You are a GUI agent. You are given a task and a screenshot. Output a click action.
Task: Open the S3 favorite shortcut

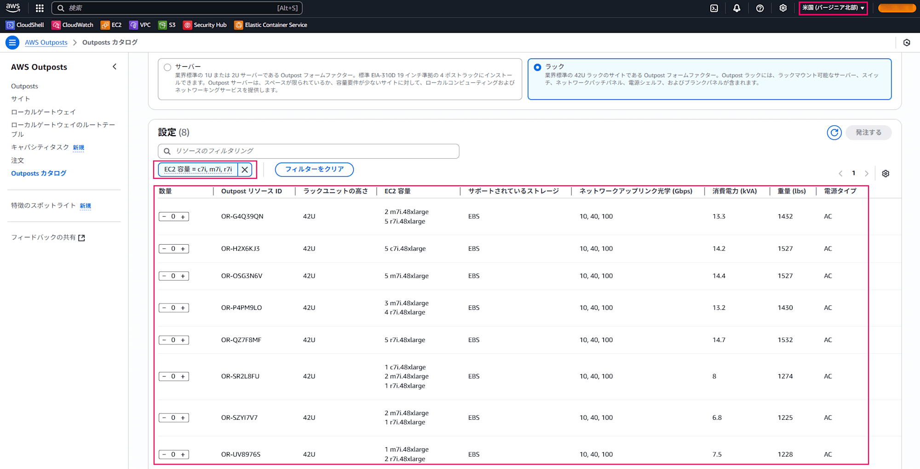point(167,25)
